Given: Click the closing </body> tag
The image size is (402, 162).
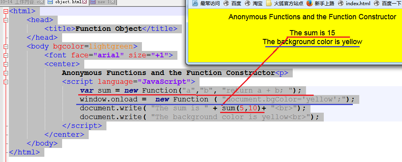Looking at the screenshot, I should (x=42, y=144).
